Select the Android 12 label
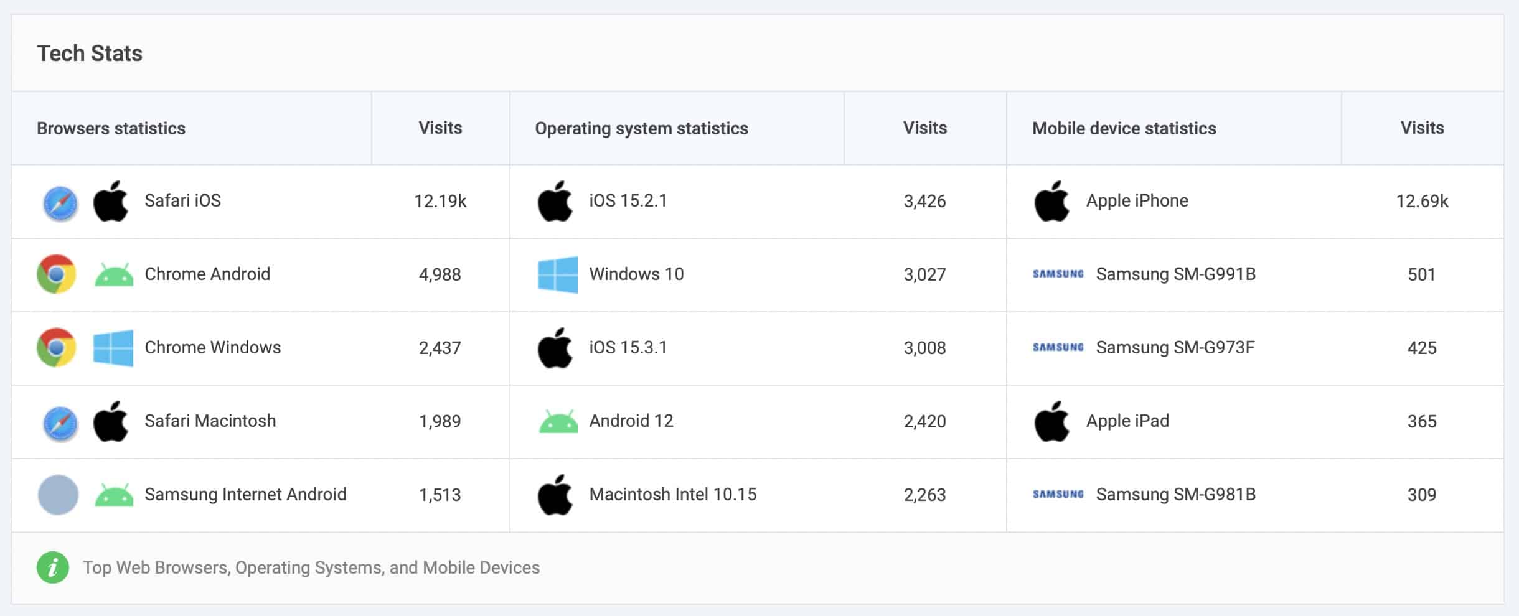 (631, 421)
